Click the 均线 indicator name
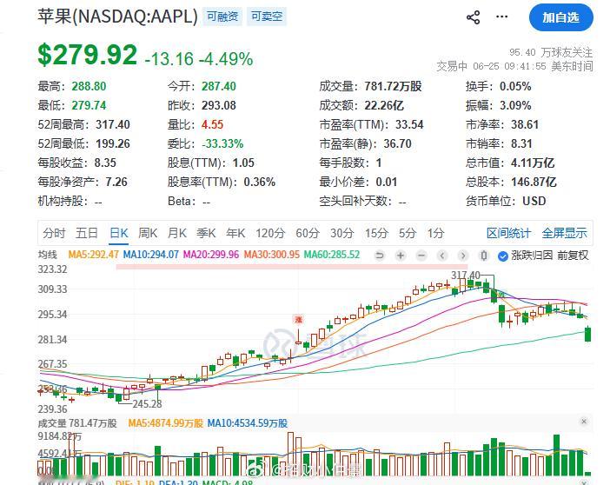The height and width of the screenshot is (485, 610). coord(48,255)
